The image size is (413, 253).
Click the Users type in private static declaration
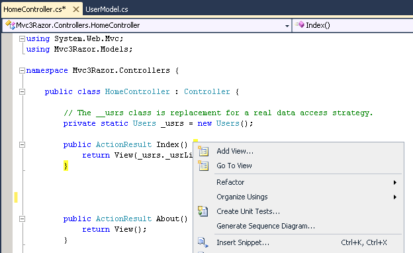point(144,123)
